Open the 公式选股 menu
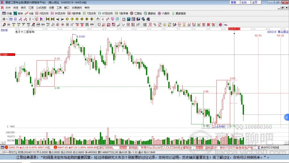The image size is (289, 163). [41, 8]
